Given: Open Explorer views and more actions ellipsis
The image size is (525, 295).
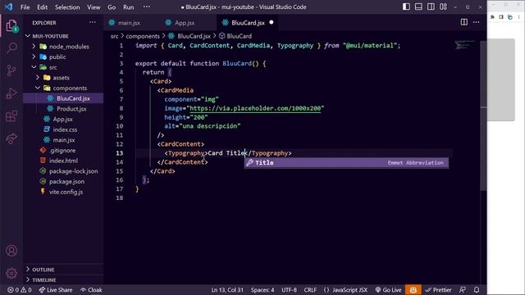Looking at the screenshot, I should [93, 22].
